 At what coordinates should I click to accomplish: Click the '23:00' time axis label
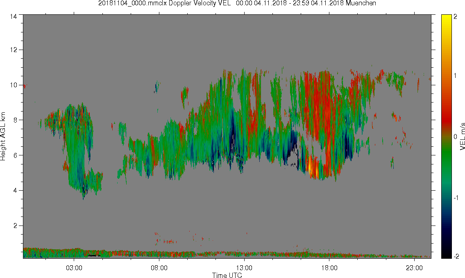pyautogui.click(x=414, y=268)
